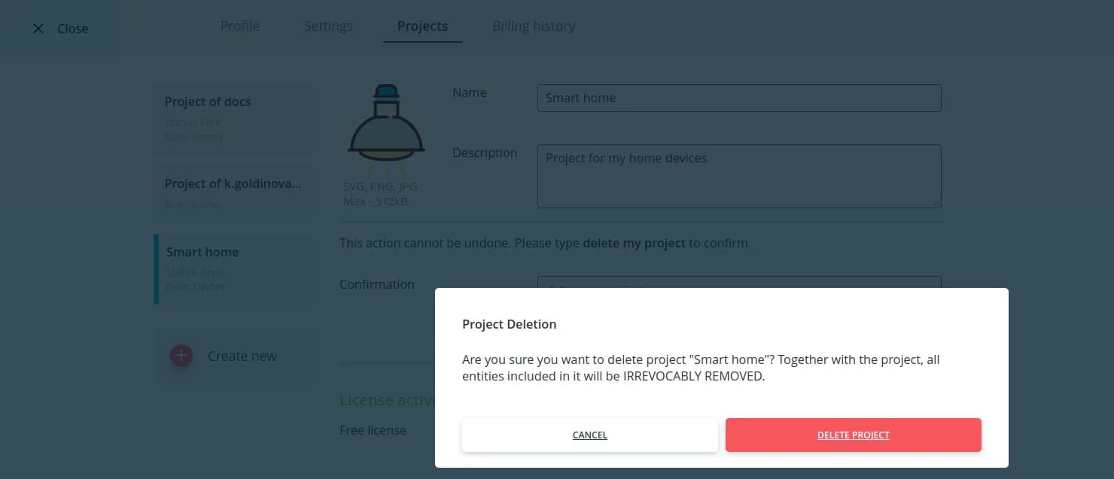Go to the Billing history tab

[x=534, y=26]
